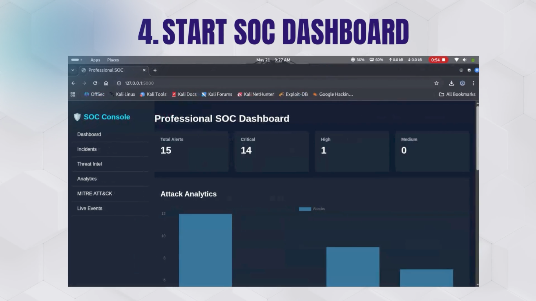Image resolution: width=536 pixels, height=301 pixels.
Task: Close the Professional SOC tab
Action: click(144, 70)
